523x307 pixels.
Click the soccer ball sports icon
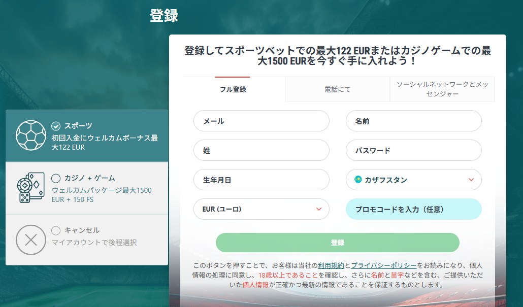(31, 135)
